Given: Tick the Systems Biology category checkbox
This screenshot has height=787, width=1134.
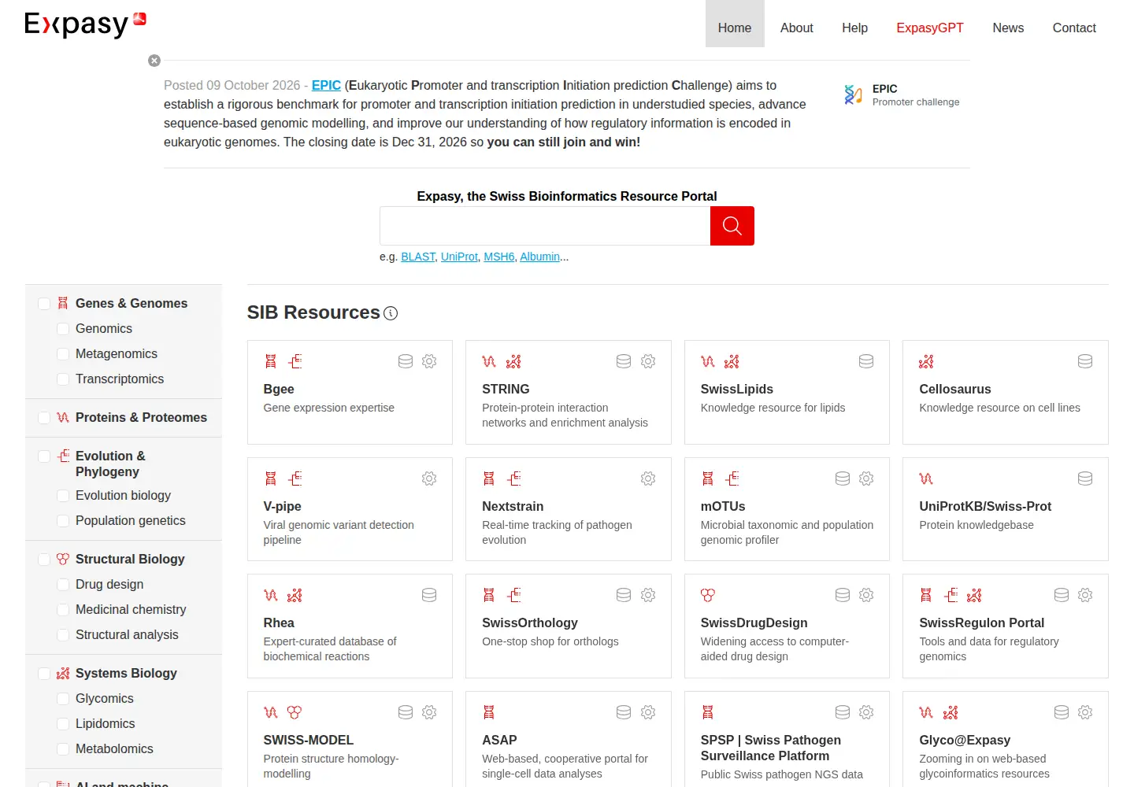Looking at the screenshot, I should [44, 674].
